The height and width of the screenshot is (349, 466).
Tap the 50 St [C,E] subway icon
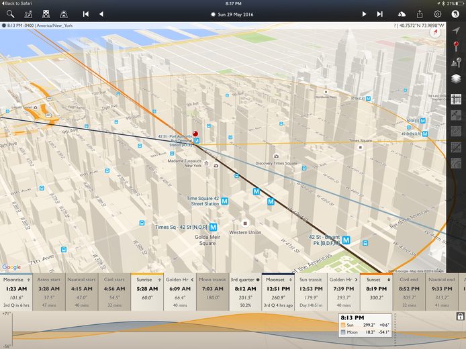click(368, 99)
